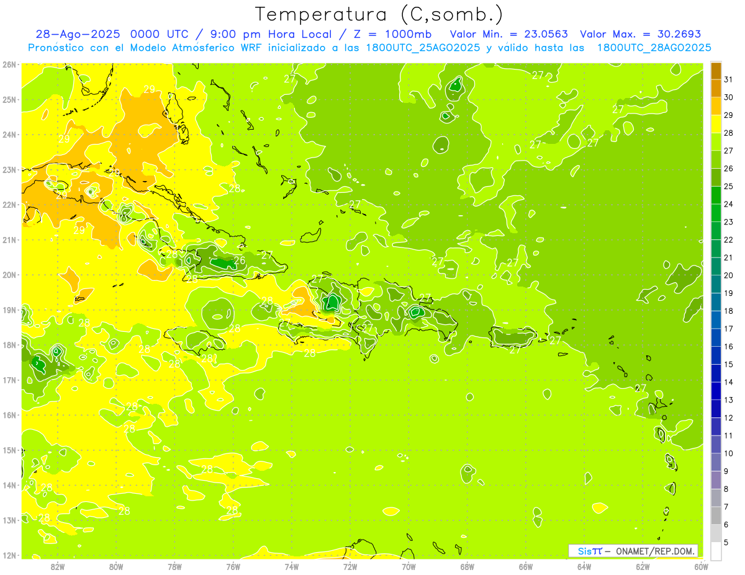The height and width of the screenshot is (575, 745).
Task: Click the 72W longitude axis label
Action: (x=350, y=566)
